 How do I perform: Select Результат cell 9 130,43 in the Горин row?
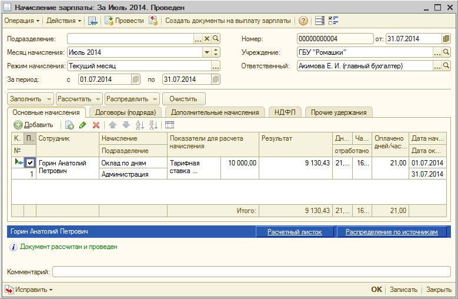pyautogui.click(x=296, y=168)
